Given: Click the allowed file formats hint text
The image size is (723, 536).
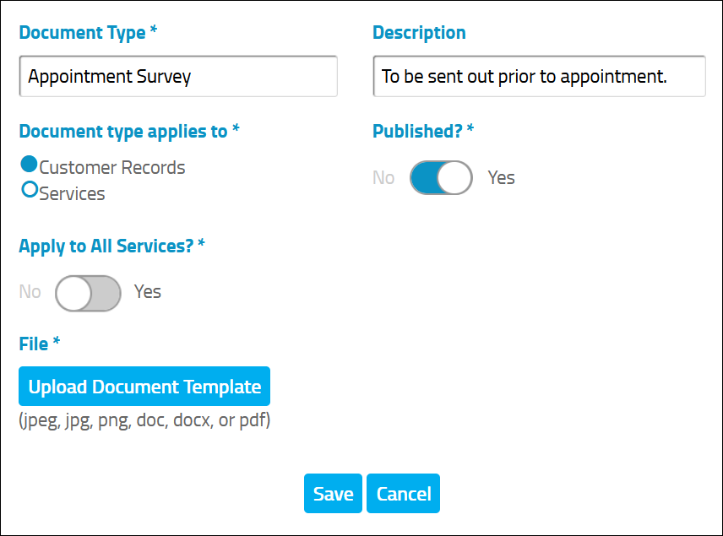Looking at the screenshot, I should tap(144, 420).
